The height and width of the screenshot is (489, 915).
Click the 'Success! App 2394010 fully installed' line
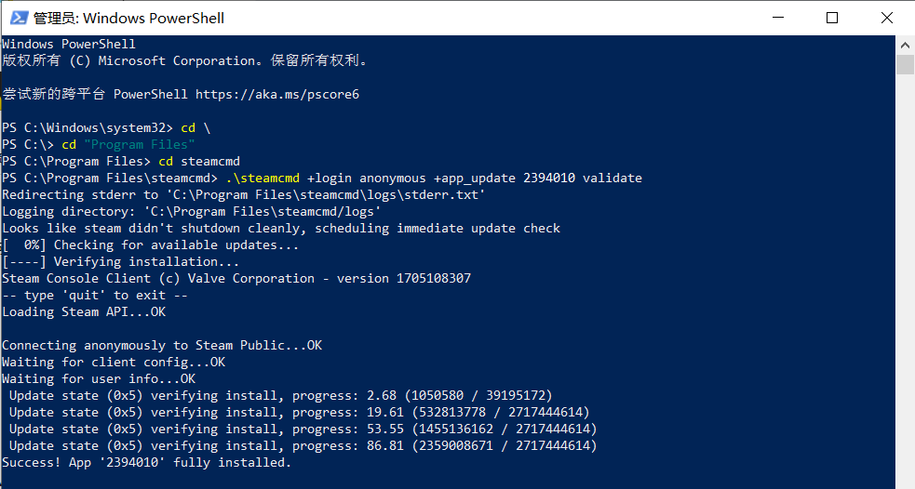click(146, 463)
